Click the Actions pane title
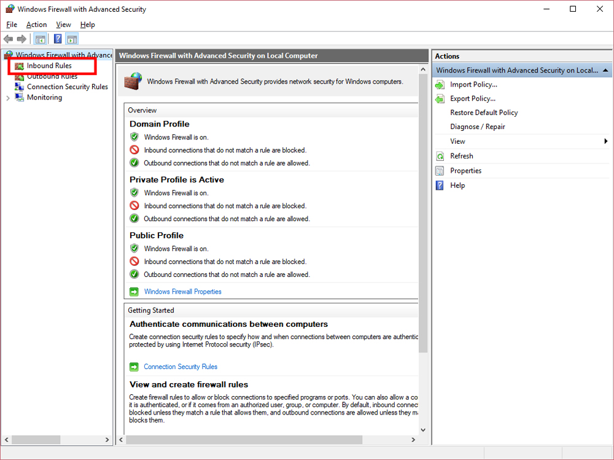The height and width of the screenshot is (460, 614). coord(447,56)
